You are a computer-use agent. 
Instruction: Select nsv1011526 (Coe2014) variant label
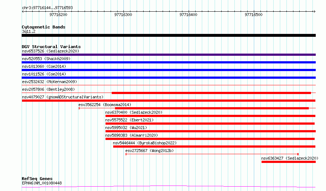(44, 74)
